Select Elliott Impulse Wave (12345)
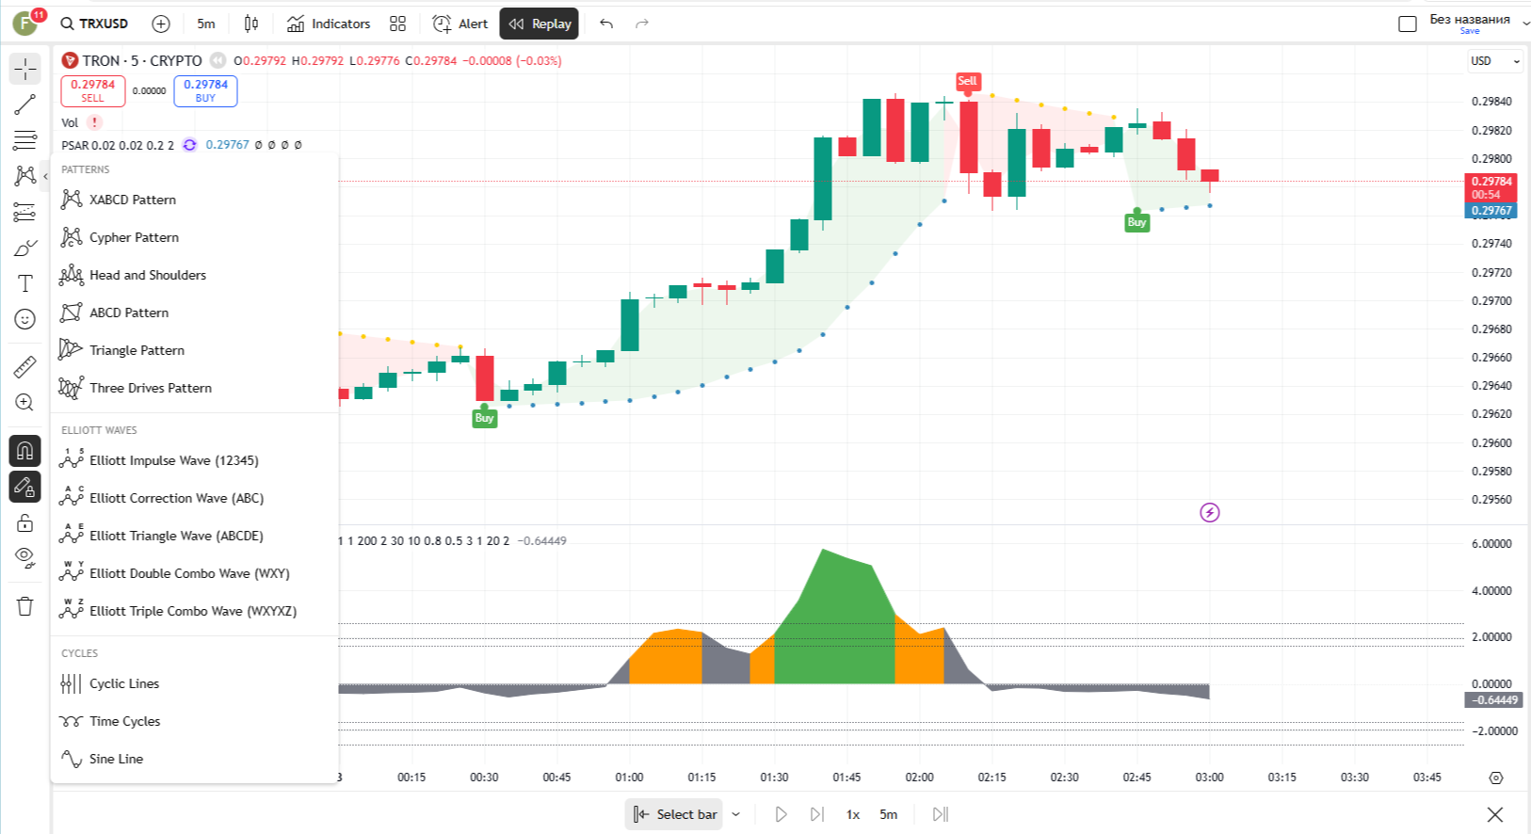The height and width of the screenshot is (834, 1531). [x=173, y=460]
